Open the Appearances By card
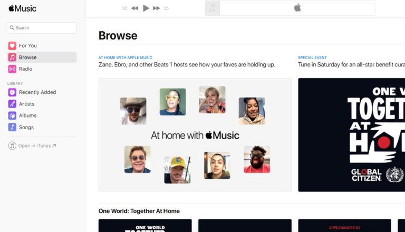 pos(344,226)
